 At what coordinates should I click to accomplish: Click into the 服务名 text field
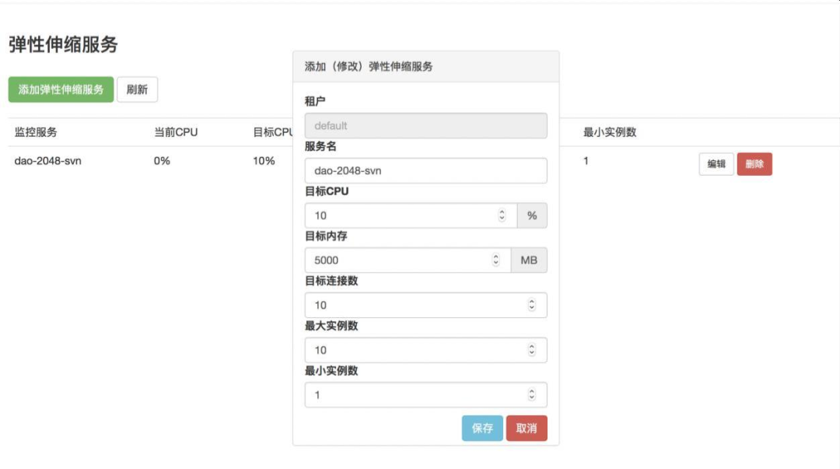pos(425,170)
